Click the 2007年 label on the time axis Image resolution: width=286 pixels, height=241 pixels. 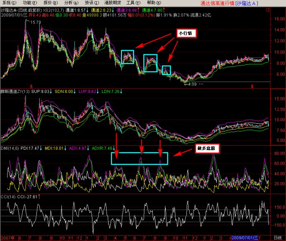pyautogui.click(x=8, y=238)
